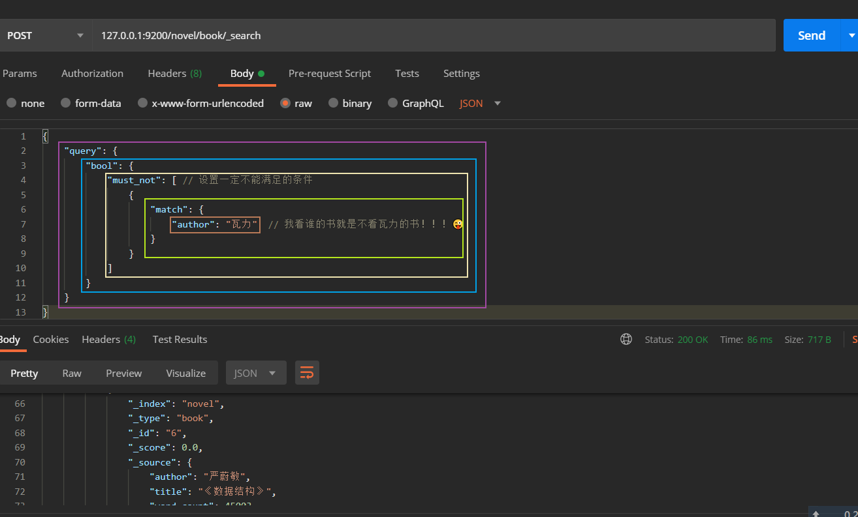The image size is (858, 517).
Task: Click the request URL input field
Action: 431,35
